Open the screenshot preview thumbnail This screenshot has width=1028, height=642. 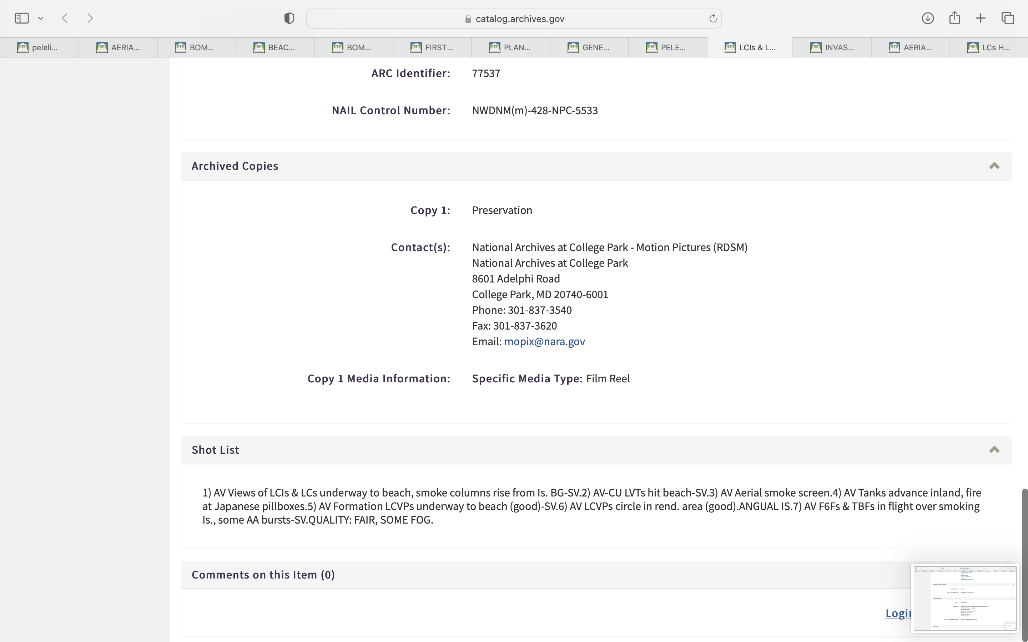coord(964,598)
